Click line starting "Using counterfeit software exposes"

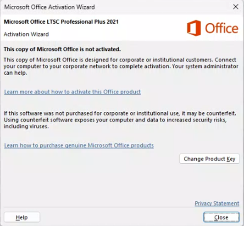[115, 120]
